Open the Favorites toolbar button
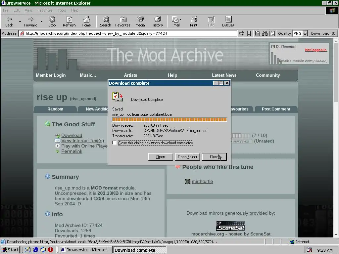Image resolution: width=339 pixels, height=254 pixels. pos(122,21)
